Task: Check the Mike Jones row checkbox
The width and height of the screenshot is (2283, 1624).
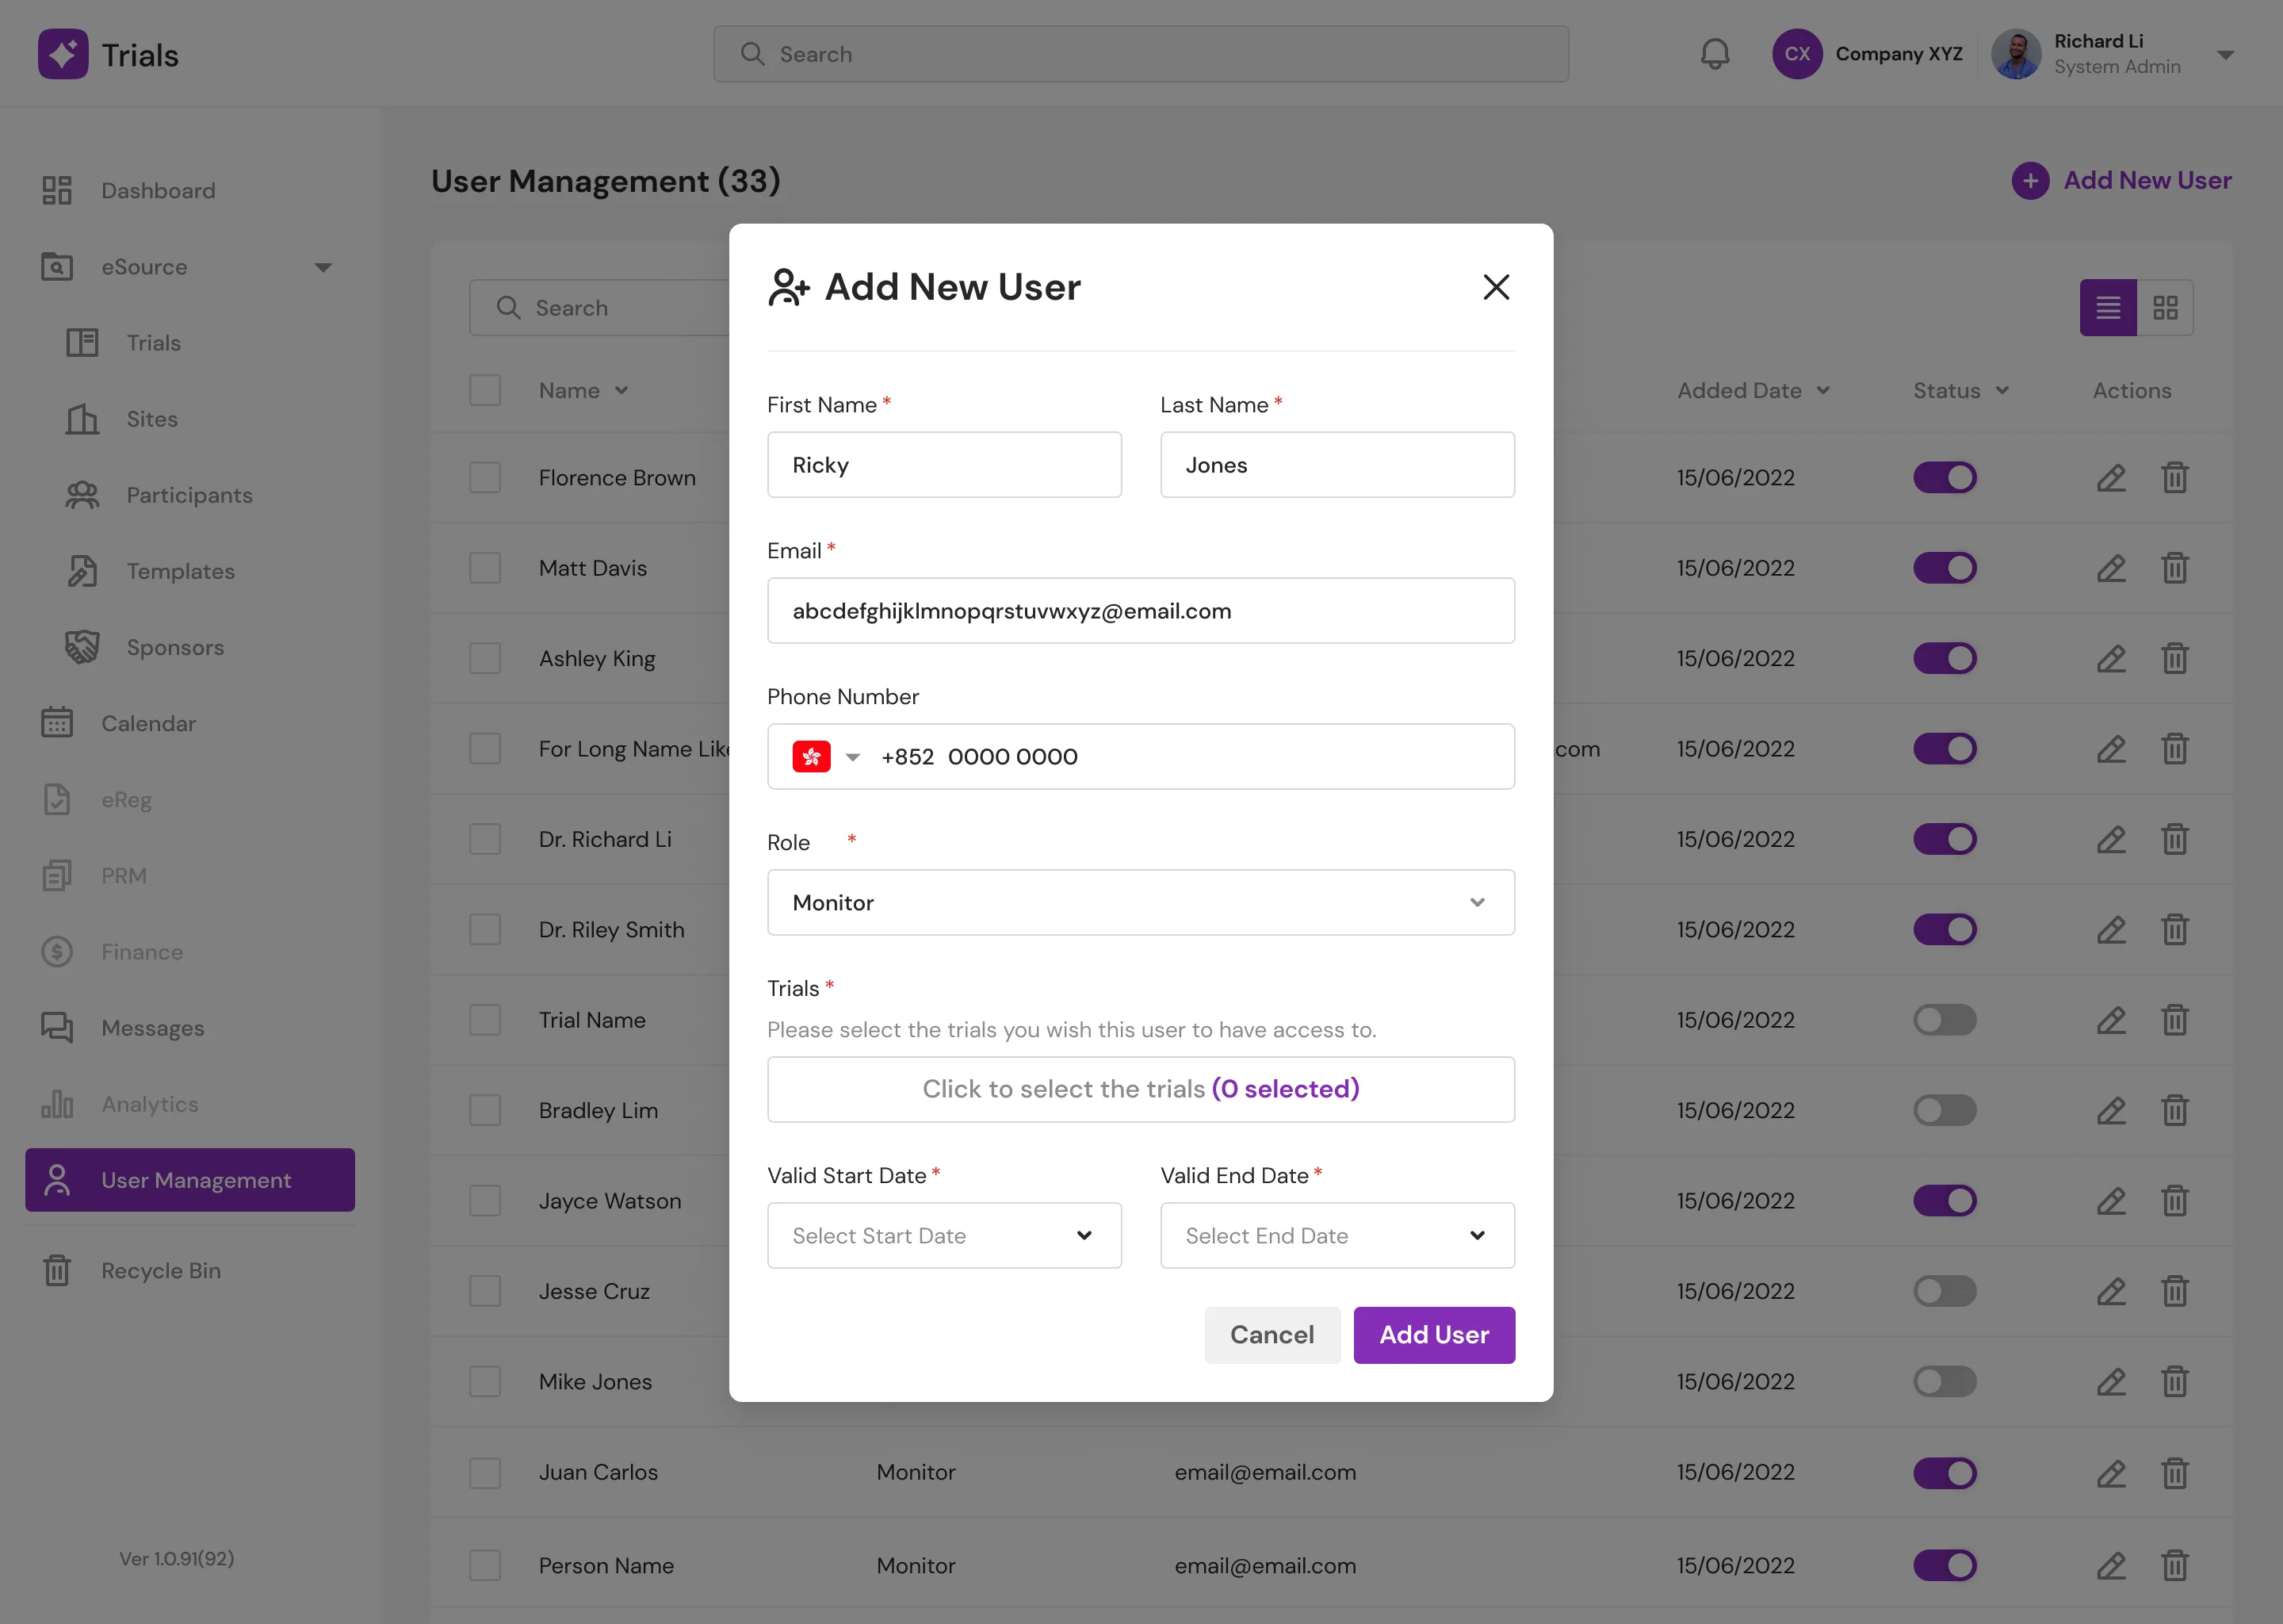Action: (485, 1381)
